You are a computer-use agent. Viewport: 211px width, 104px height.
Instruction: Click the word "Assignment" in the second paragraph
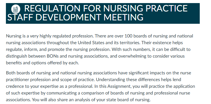pos(119,86)
